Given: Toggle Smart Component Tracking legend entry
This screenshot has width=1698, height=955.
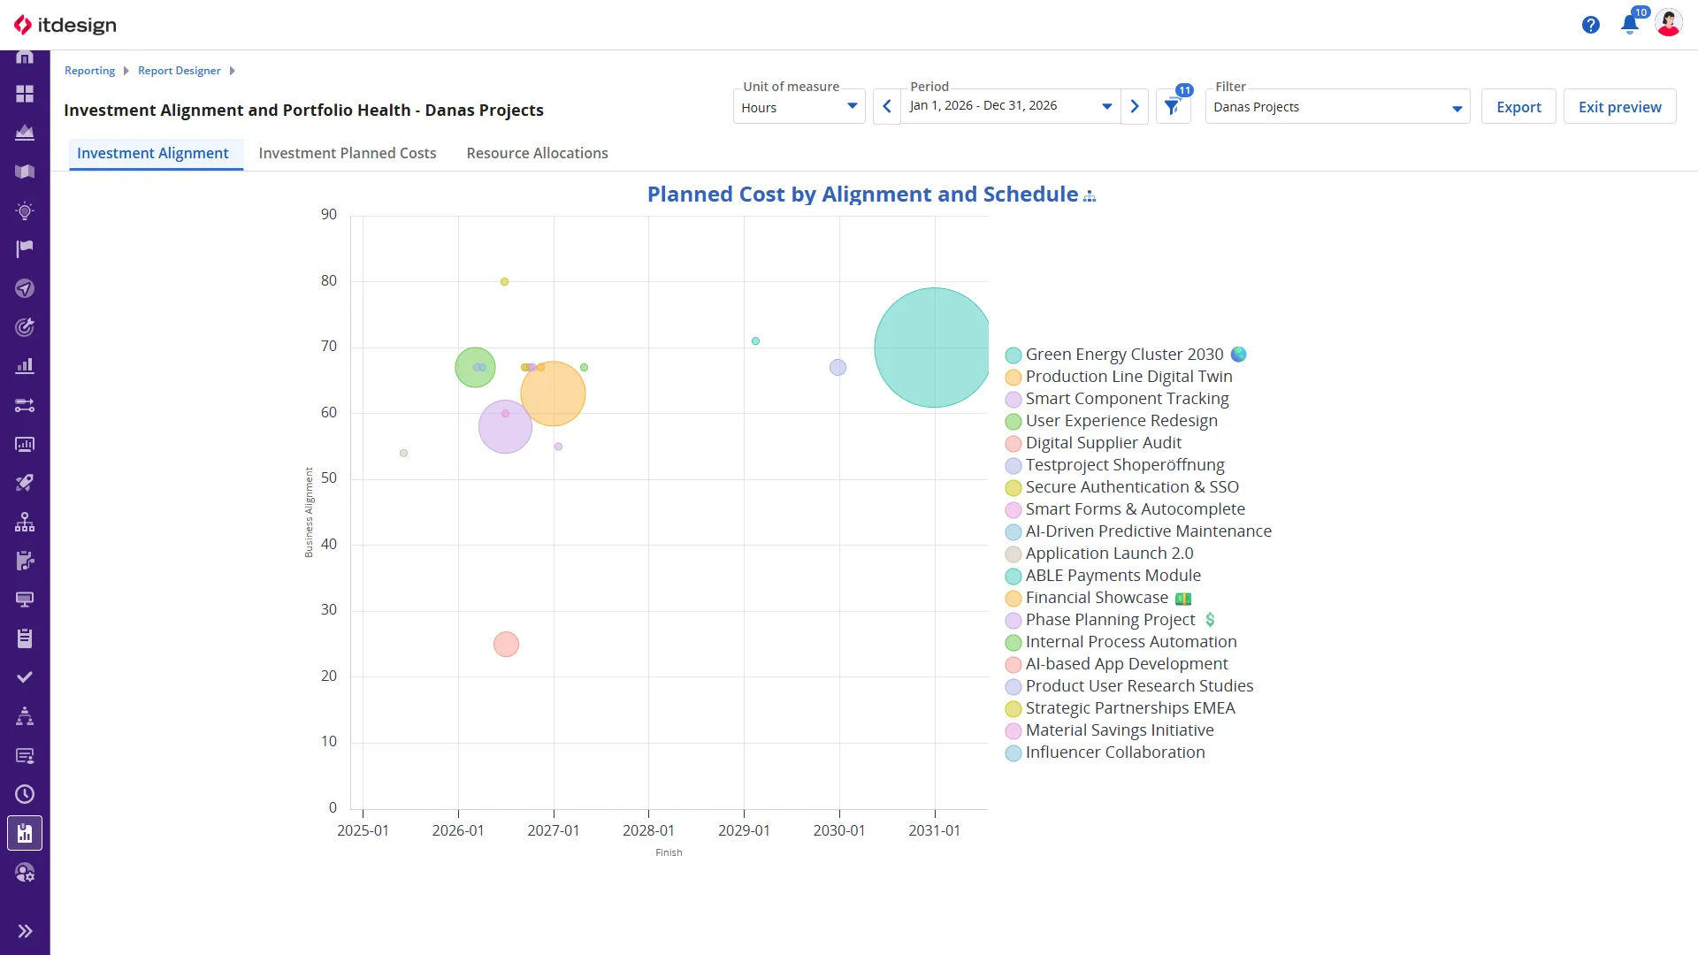Looking at the screenshot, I should pyautogui.click(x=1117, y=399).
